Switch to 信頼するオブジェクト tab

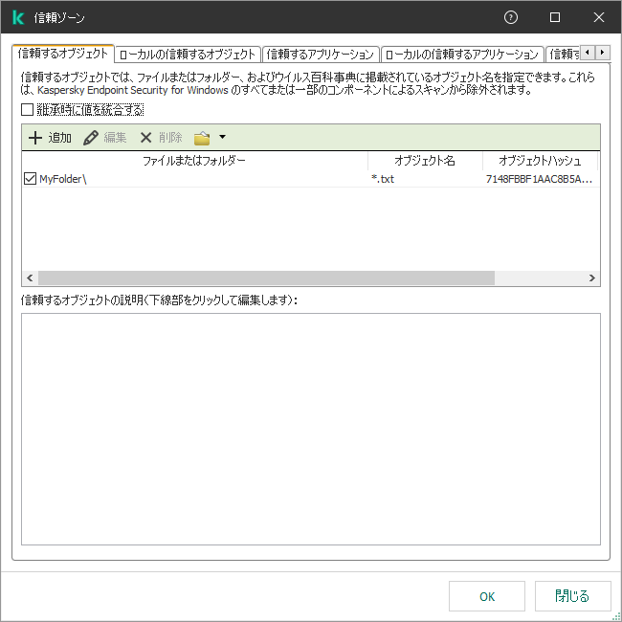point(63,54)
